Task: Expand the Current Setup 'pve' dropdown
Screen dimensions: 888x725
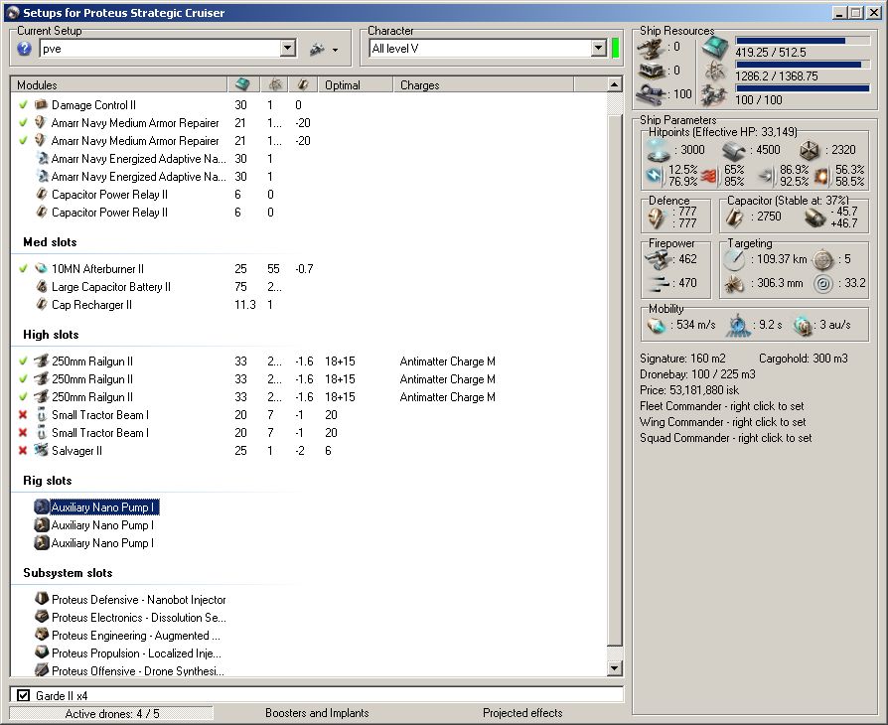Action: point(288,48)
